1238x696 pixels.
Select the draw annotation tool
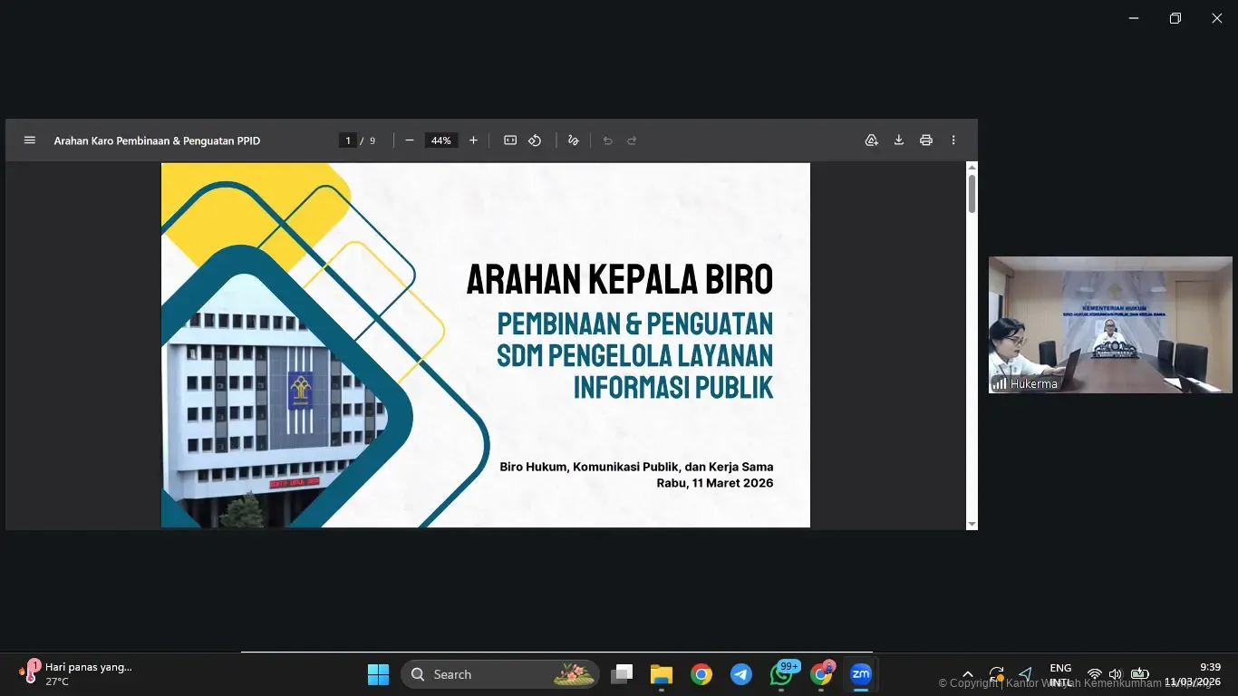573,140
